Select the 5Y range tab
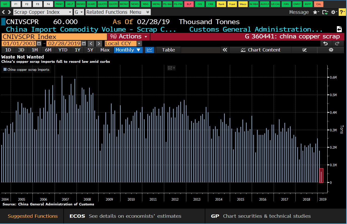Image resolution: width=347 pixels, height=224 pixels. click(x=90, y=50)
